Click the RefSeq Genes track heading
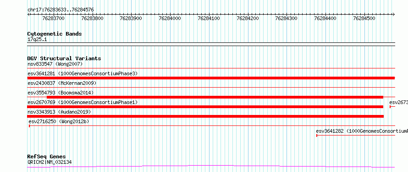This screenshot has height=172, width=408. [46, 157]
